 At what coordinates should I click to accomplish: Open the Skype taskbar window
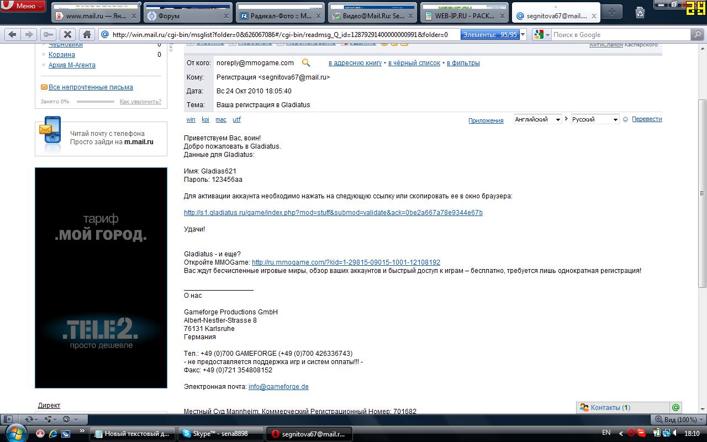[x=221, y=434]
